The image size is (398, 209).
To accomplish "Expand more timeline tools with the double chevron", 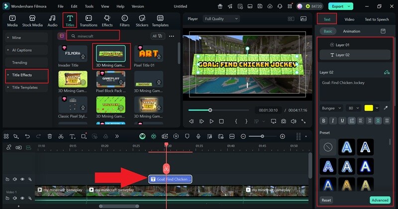I will pos(117,136).
